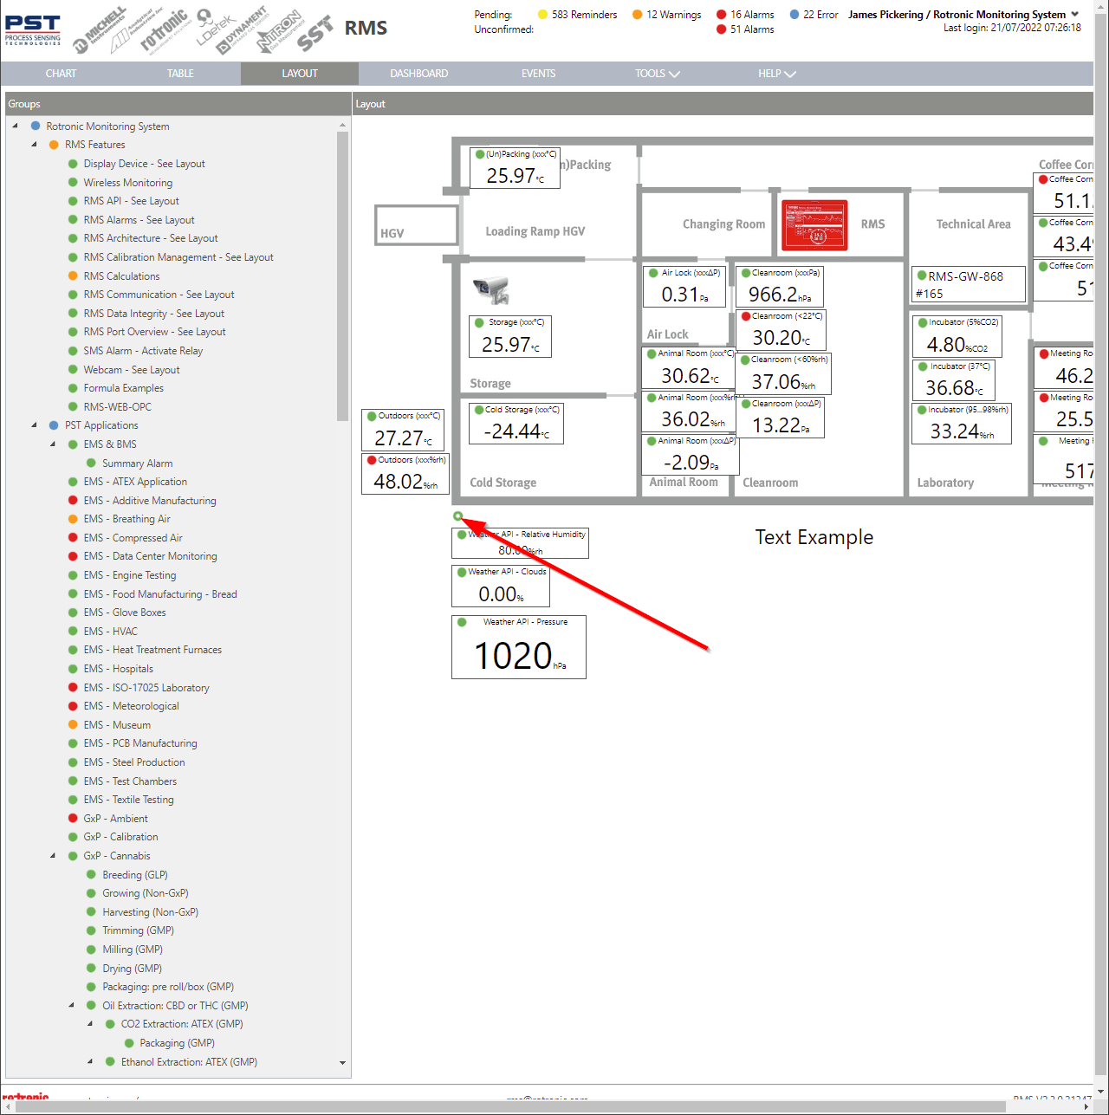Select the RMS Alarms - See Layout item
Image resolution: width=1109 pixels, height=1115 pixels.
coord(139,219)
